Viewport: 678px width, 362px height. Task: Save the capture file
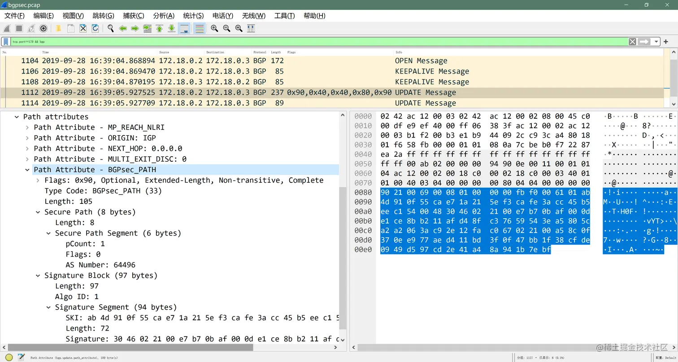(x=71, y=28)
